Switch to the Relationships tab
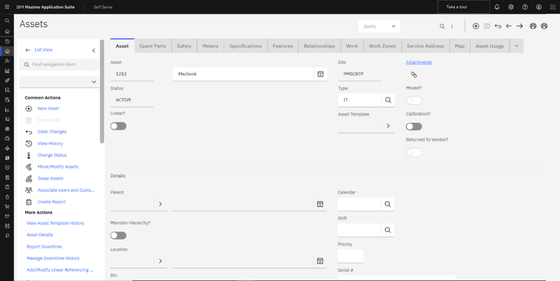The height and width of the screenshot is (281, 560). 319,46
